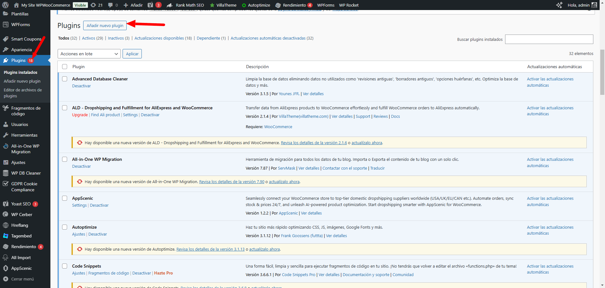Check the Autoptimize plugin checkbox
Screen dimensions: 605x288
pyautogui.click(x=65, y=227)
